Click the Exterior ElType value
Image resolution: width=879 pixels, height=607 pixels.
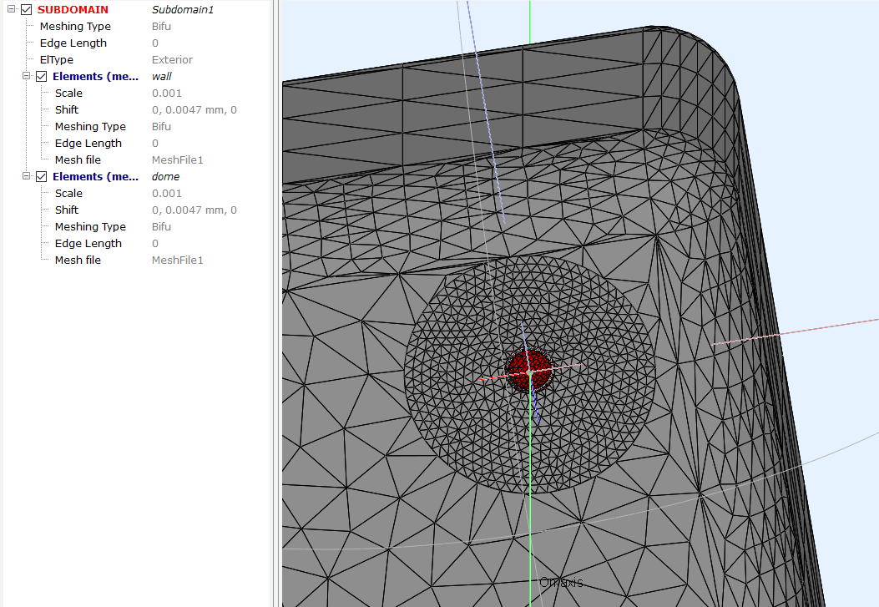coord(172,59)
